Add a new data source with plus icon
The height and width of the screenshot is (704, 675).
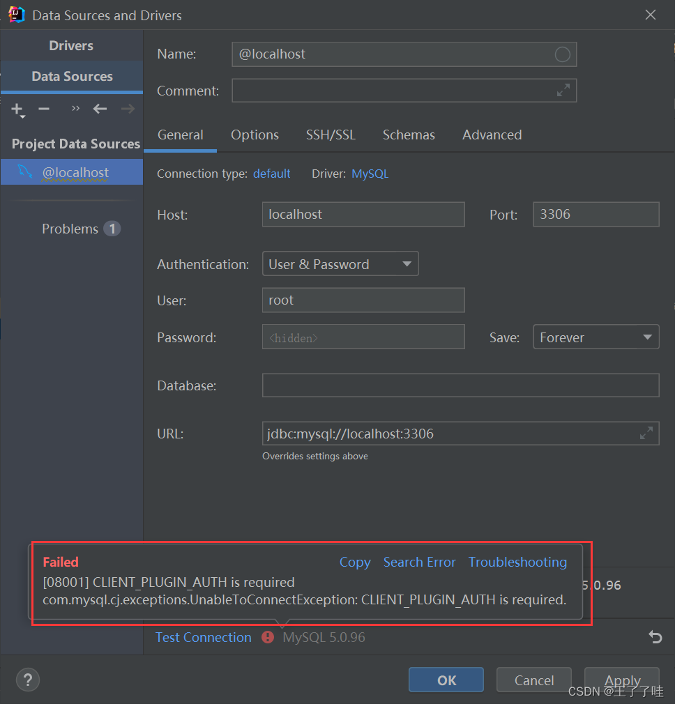point(17,109)
